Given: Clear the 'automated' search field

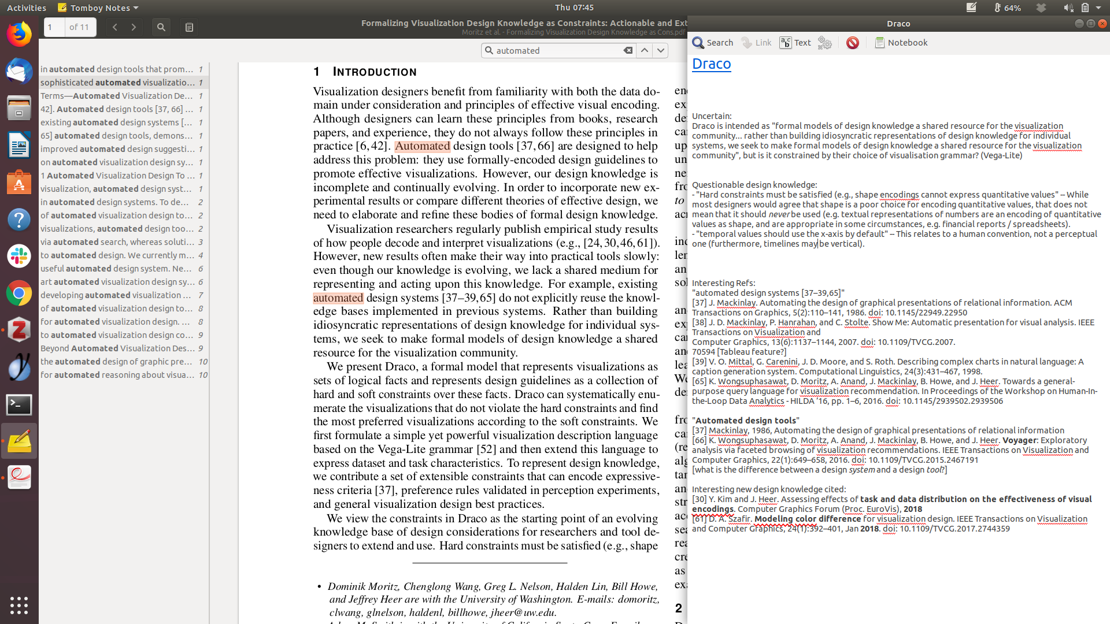Looking at the screenshot, I should click(628, 51).
